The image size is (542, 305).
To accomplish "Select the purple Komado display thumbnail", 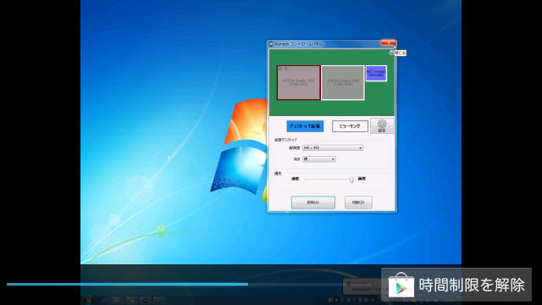I will 376,74.
